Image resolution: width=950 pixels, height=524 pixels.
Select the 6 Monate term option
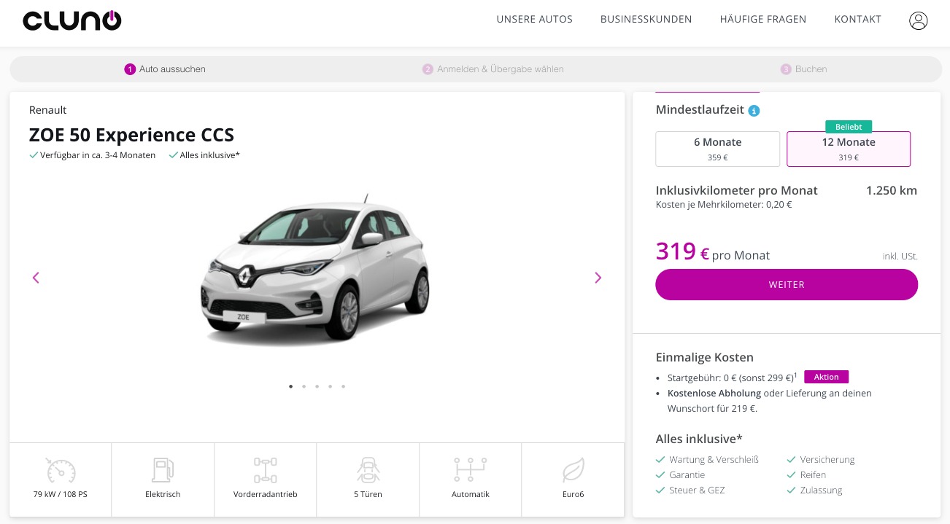pyautogui.click(x=718, y=149)
